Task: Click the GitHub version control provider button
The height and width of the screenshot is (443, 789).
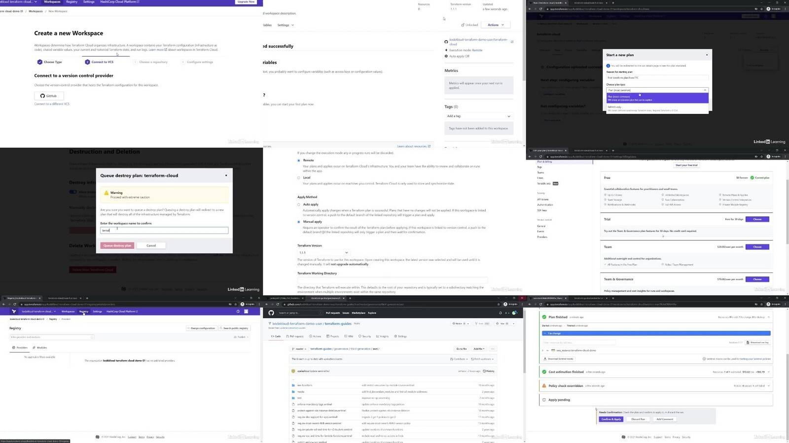Action: click(x=49, y=96)
